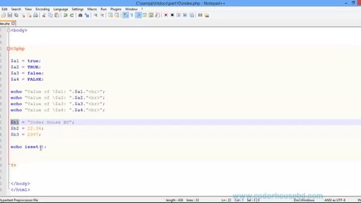Screen dimensions: 361x203
Task: Close the index.php tab
Action: pos(13,23)
